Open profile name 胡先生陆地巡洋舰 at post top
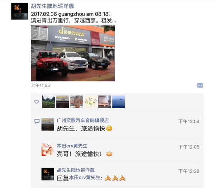Image resolution: width=215 pixels, height=188 pixels. click(x=52, y=6)
